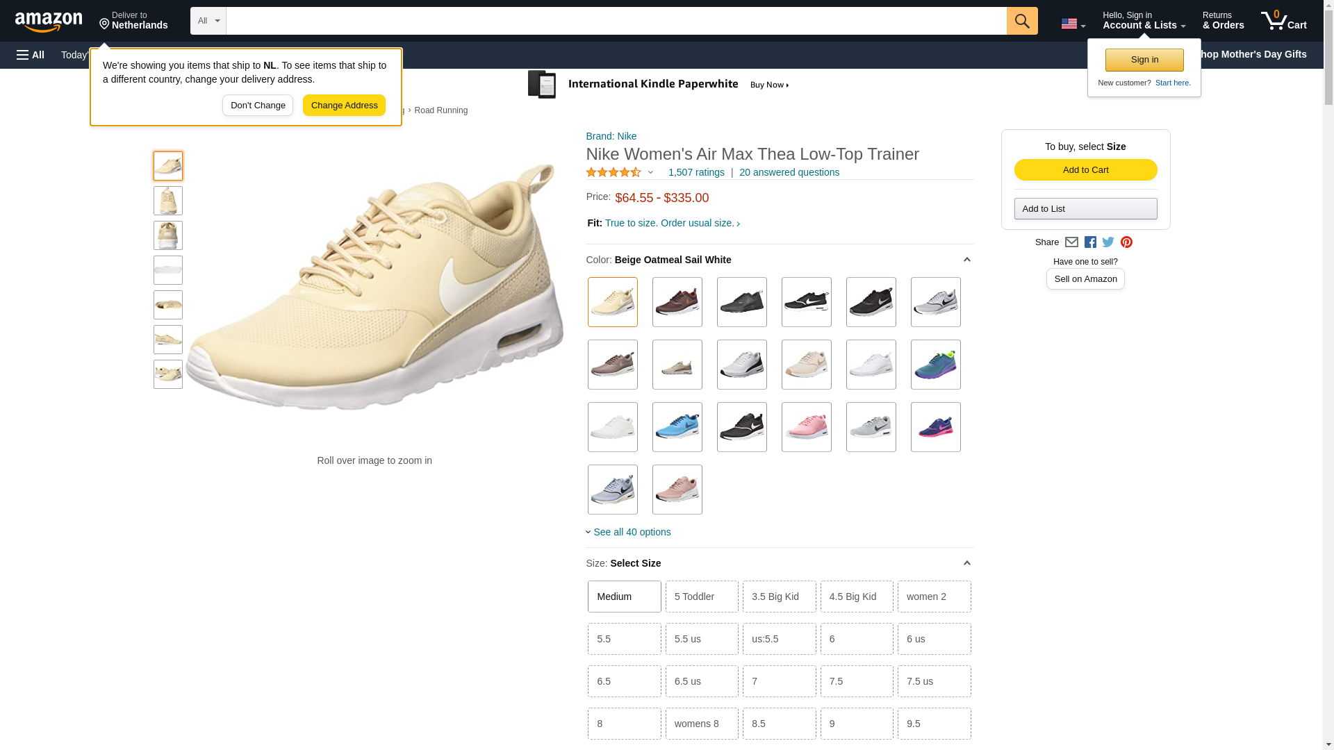The height and width of the screenshot is (750, 1334).
Task: Expand See all 40 options
Action: tap(631, 532)
